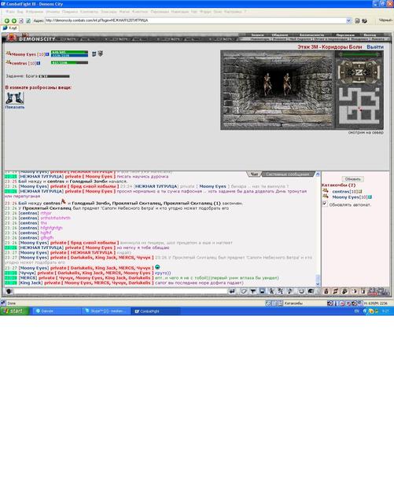394x503 pixels.
Task: Click the browser Forward arrow button
Action: point(14,20)
